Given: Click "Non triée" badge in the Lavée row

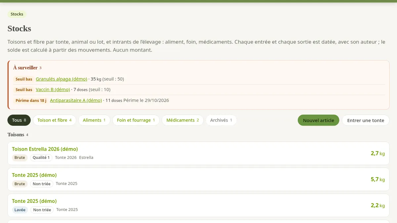Looking at the screenshot, I should coord(42,210).
